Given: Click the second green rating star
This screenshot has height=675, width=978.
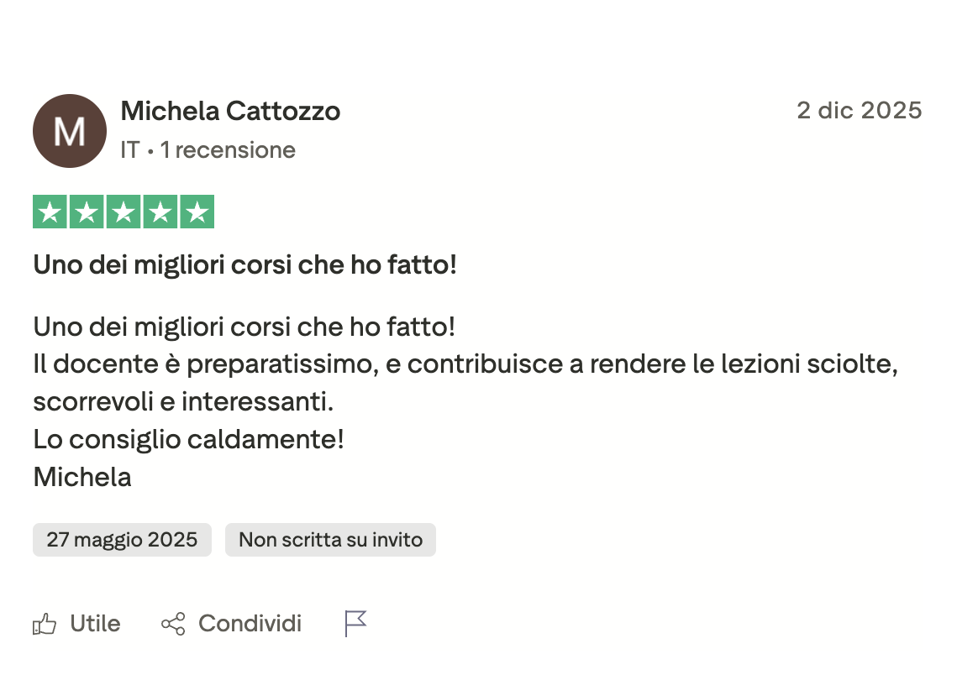Looking at the screenshot, I should (87, 212).
